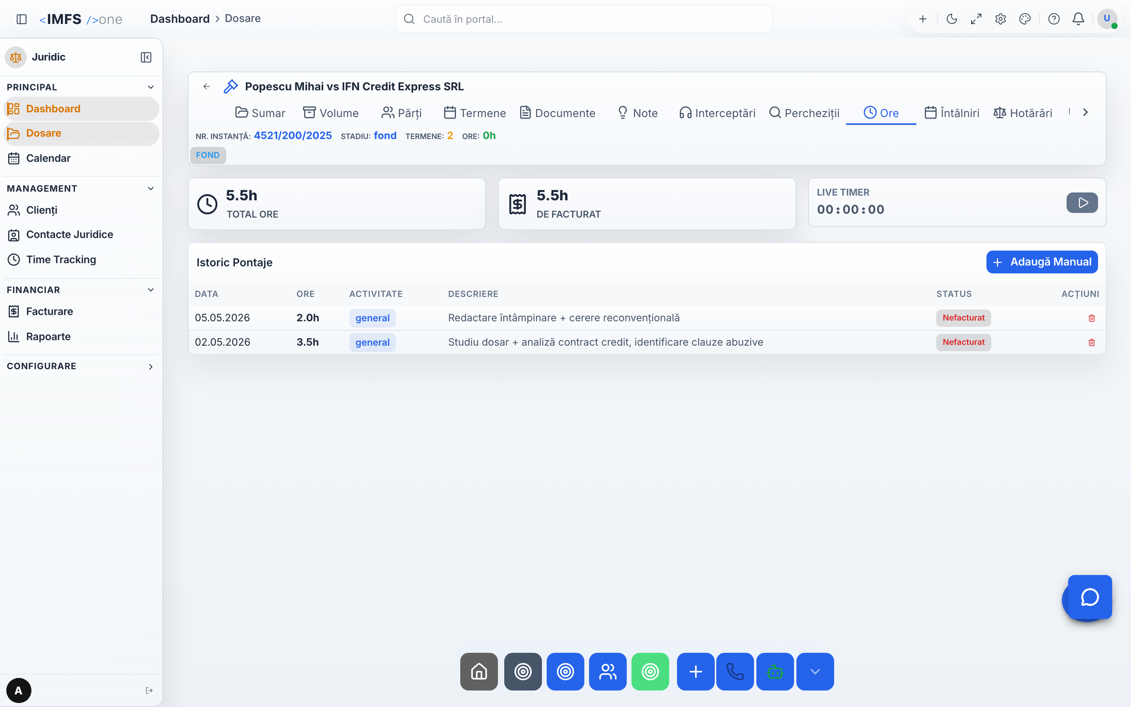Enter fullscreen with expand arrows icon
This screenshot has height=707, width=1131.
(976, 19)
